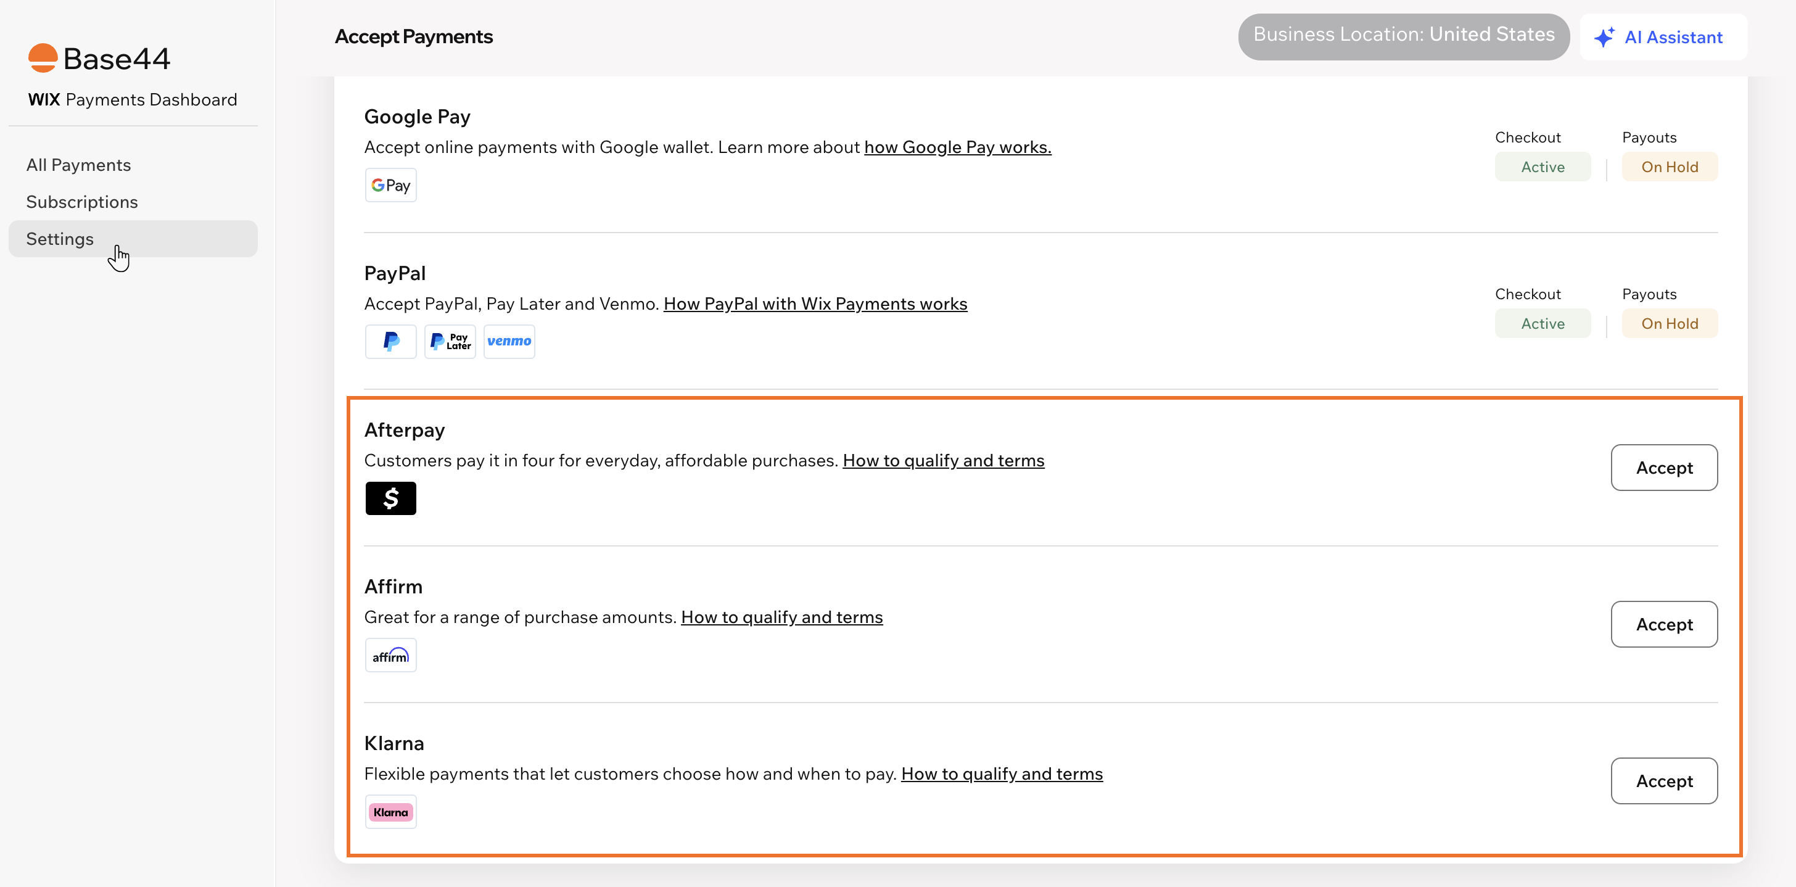Viewport: 1796px width, 887px height.
Task: Click the 'Afterpay' section heading
Action: point(405,431)
